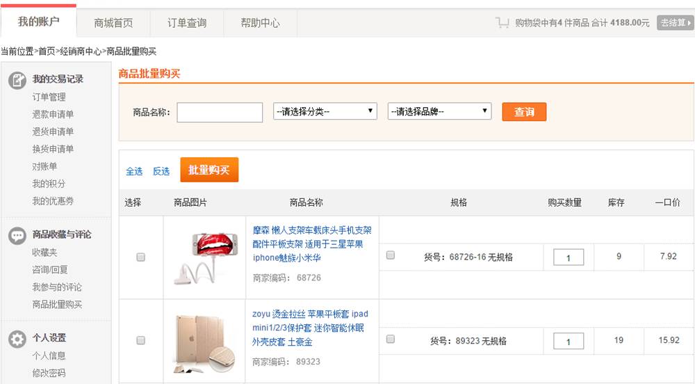
Task: Tick the row checkbox for the phone holder
Action: pos(140,257)
